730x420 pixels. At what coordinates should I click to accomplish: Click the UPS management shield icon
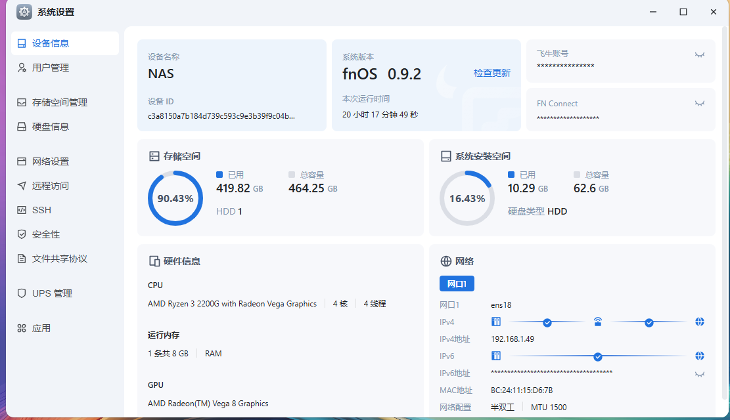[22, 293]
